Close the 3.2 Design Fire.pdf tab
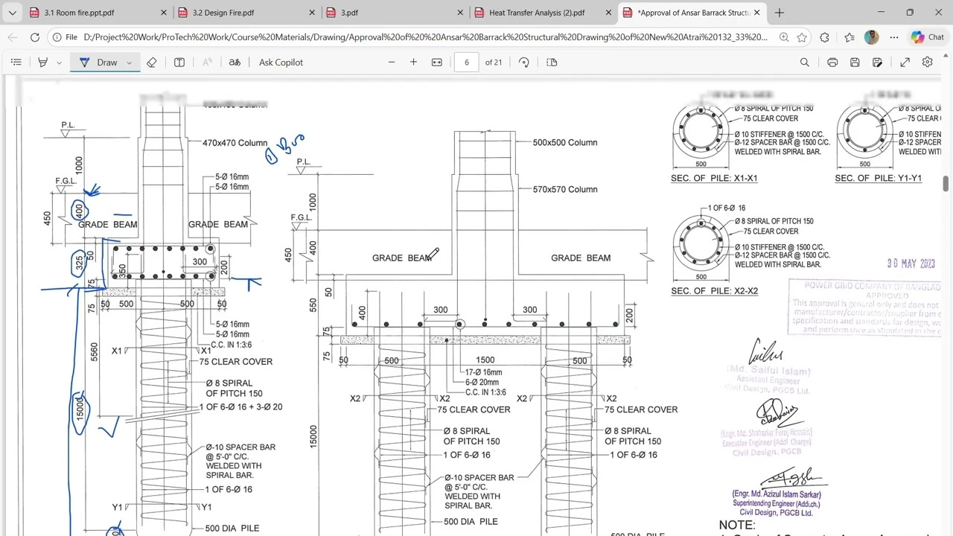This screenshot has height=536, width=953. coord(312,13)
